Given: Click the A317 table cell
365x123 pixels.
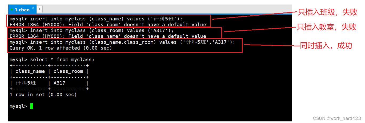Looking at the screenshot, I should (x=59, y=83).
